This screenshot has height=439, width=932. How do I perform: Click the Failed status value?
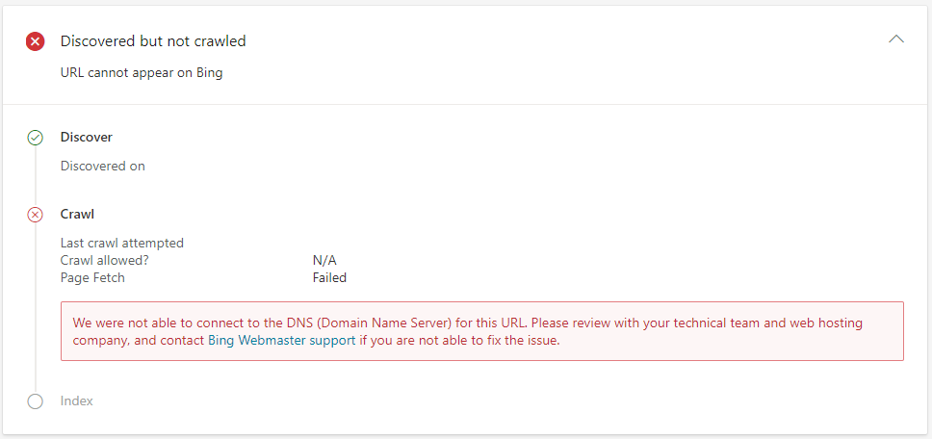[x=329, y=277]
